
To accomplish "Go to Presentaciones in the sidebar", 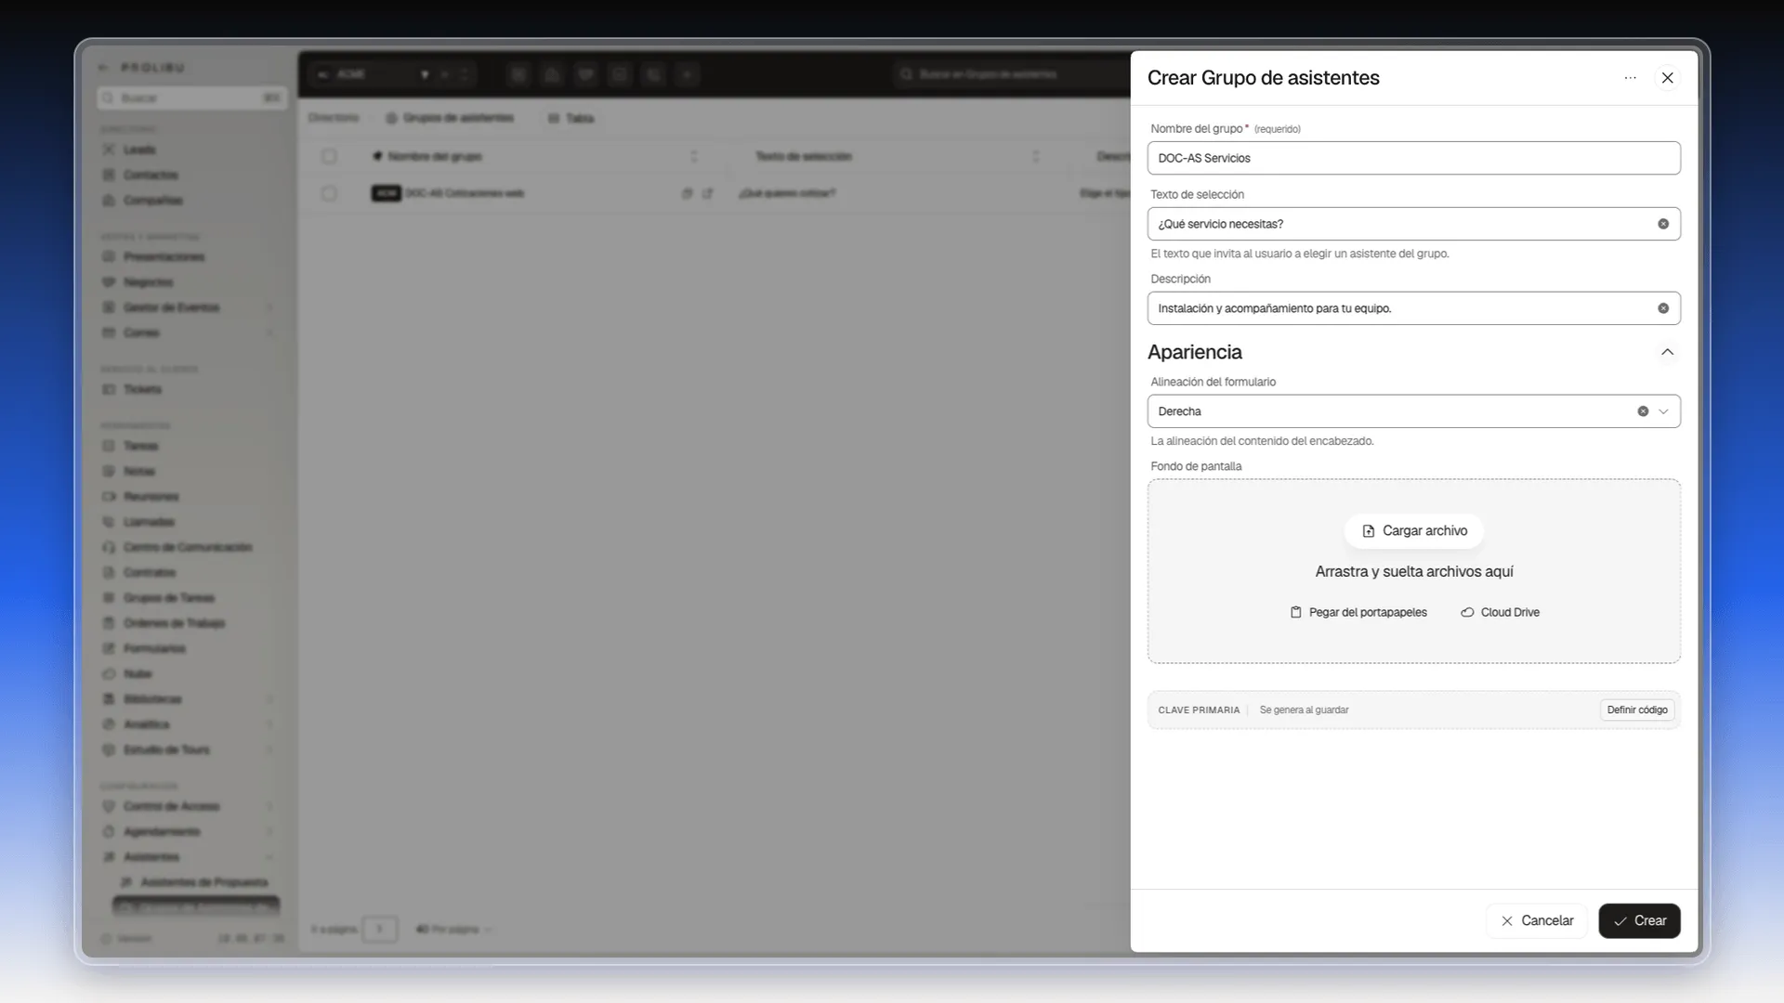I will click(x=164, y=256).
